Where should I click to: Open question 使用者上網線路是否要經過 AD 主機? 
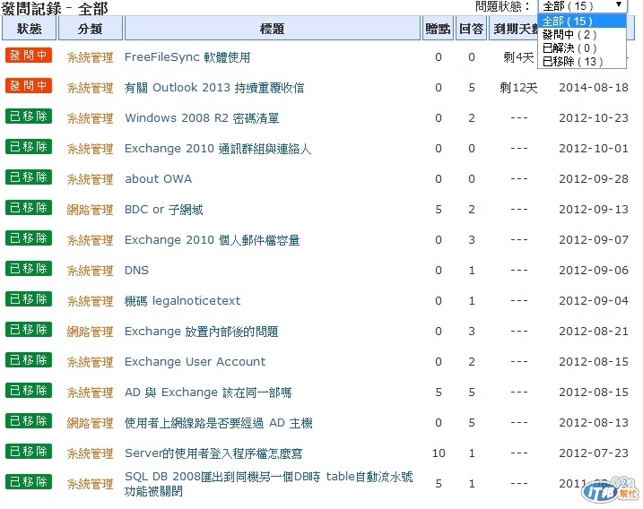point(219,423)
